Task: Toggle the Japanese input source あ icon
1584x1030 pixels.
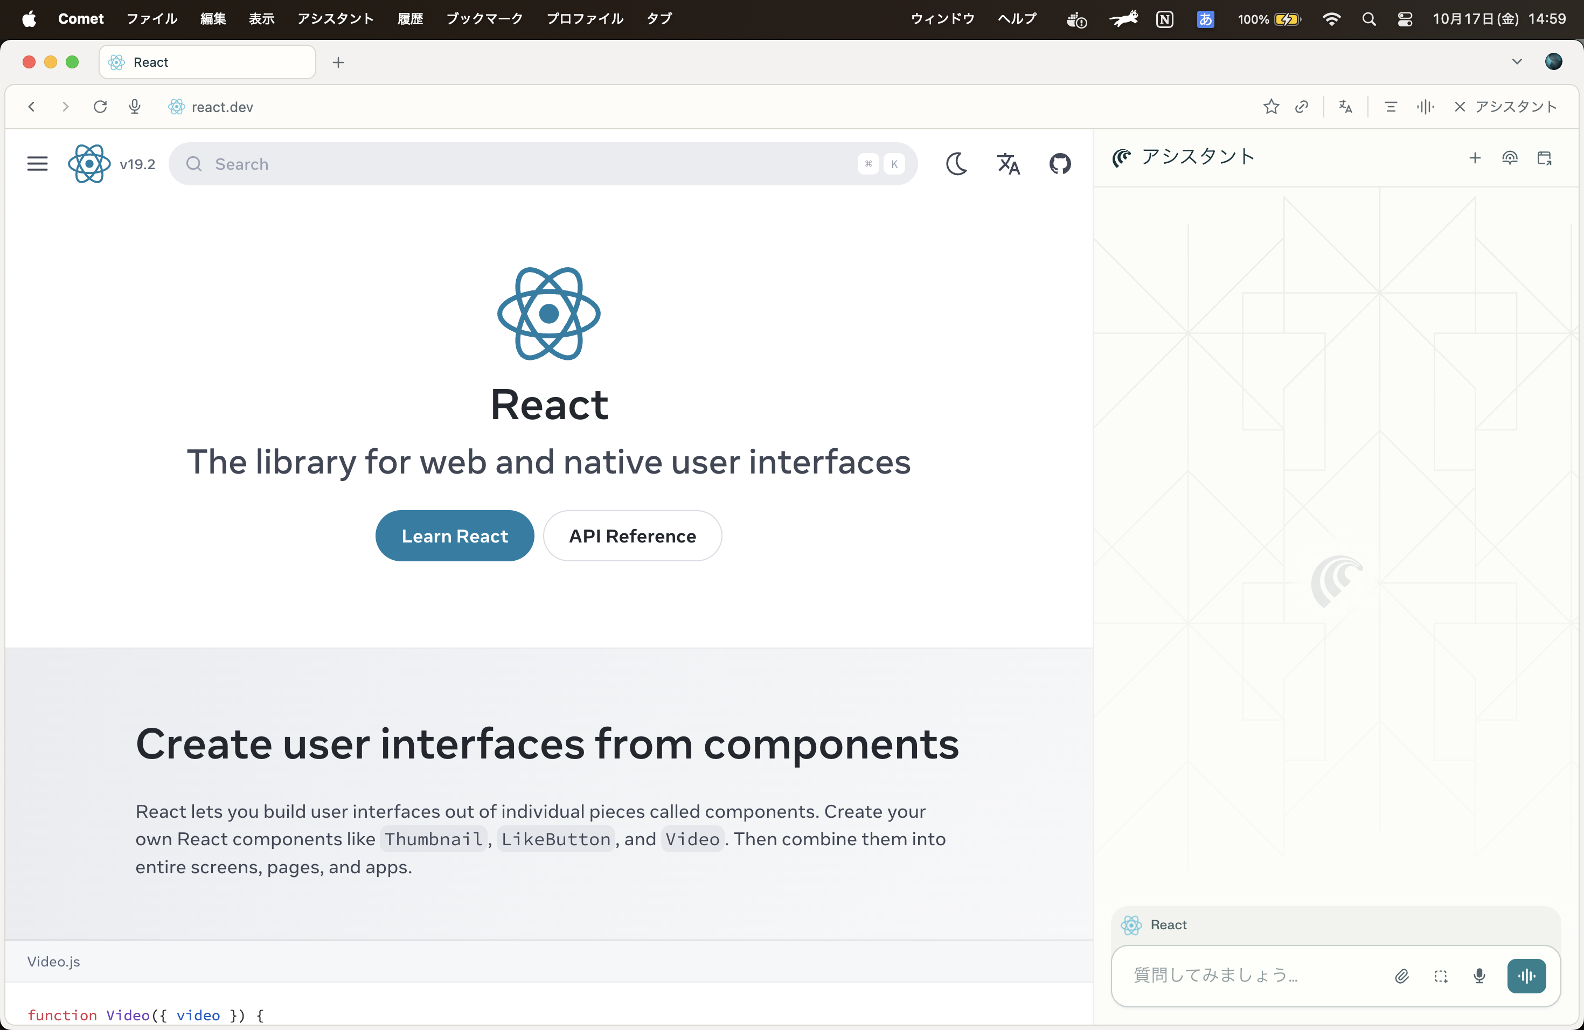Action: pyautogui.click(x=1205, y=19)
